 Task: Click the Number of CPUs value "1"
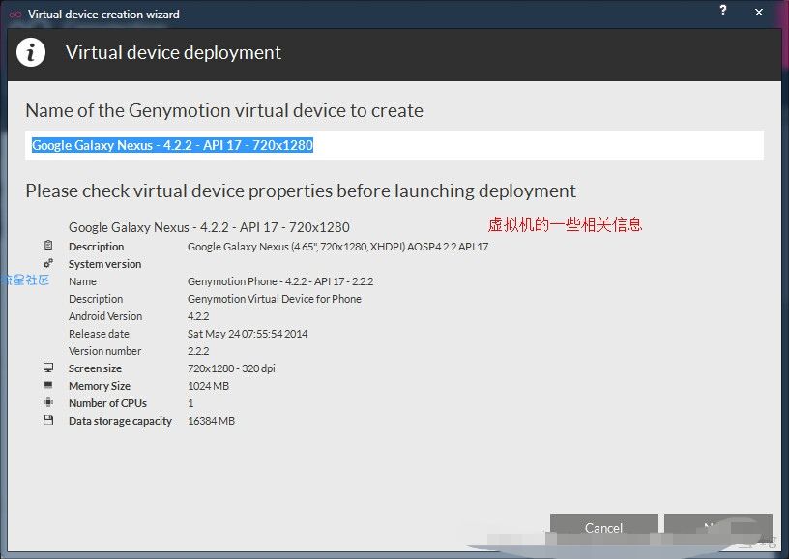coord(190,403)
